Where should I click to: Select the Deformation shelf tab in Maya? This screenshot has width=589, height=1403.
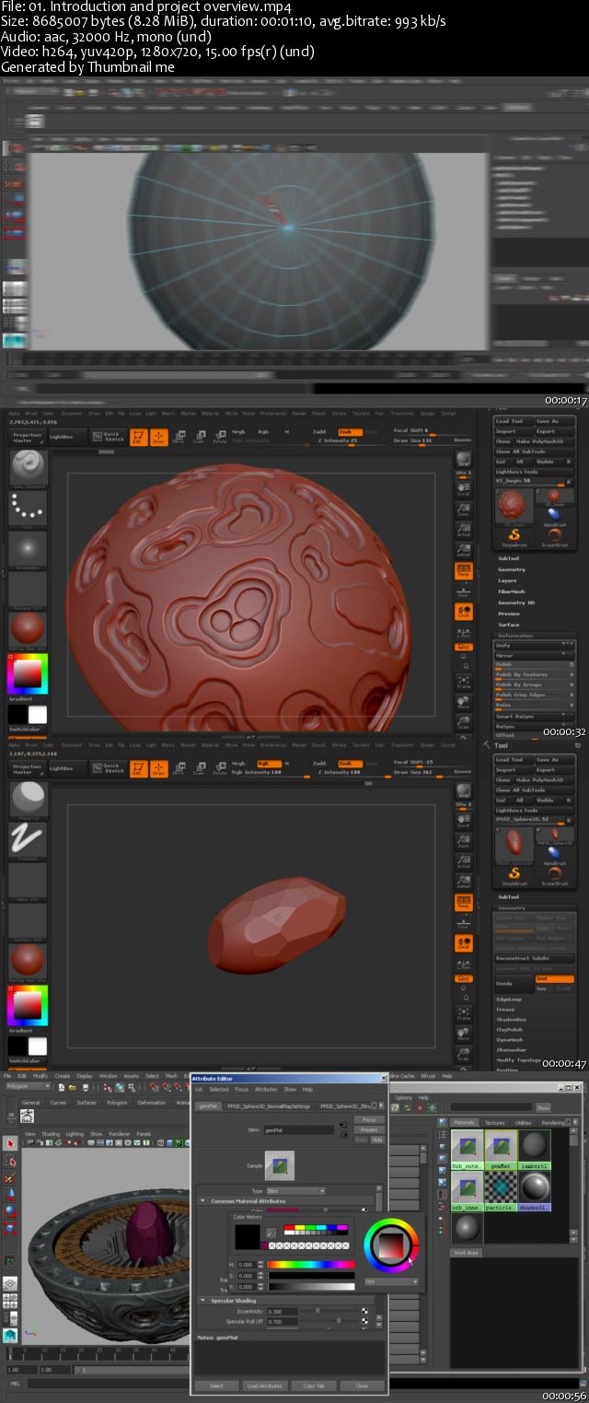coord(151,1102)
